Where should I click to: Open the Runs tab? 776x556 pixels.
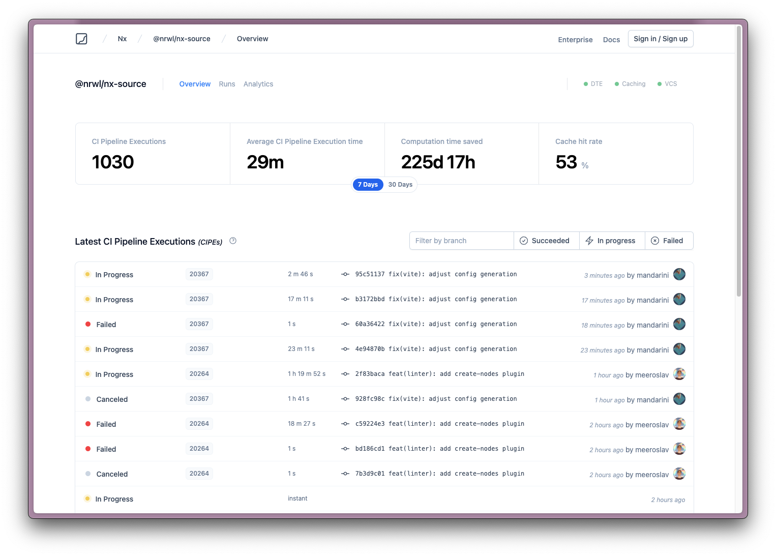[227, 84]
